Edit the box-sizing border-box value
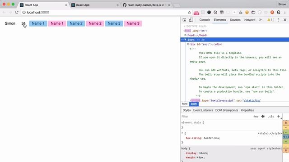This screenshot has height=162, width=289. click(x=212, y=138)
